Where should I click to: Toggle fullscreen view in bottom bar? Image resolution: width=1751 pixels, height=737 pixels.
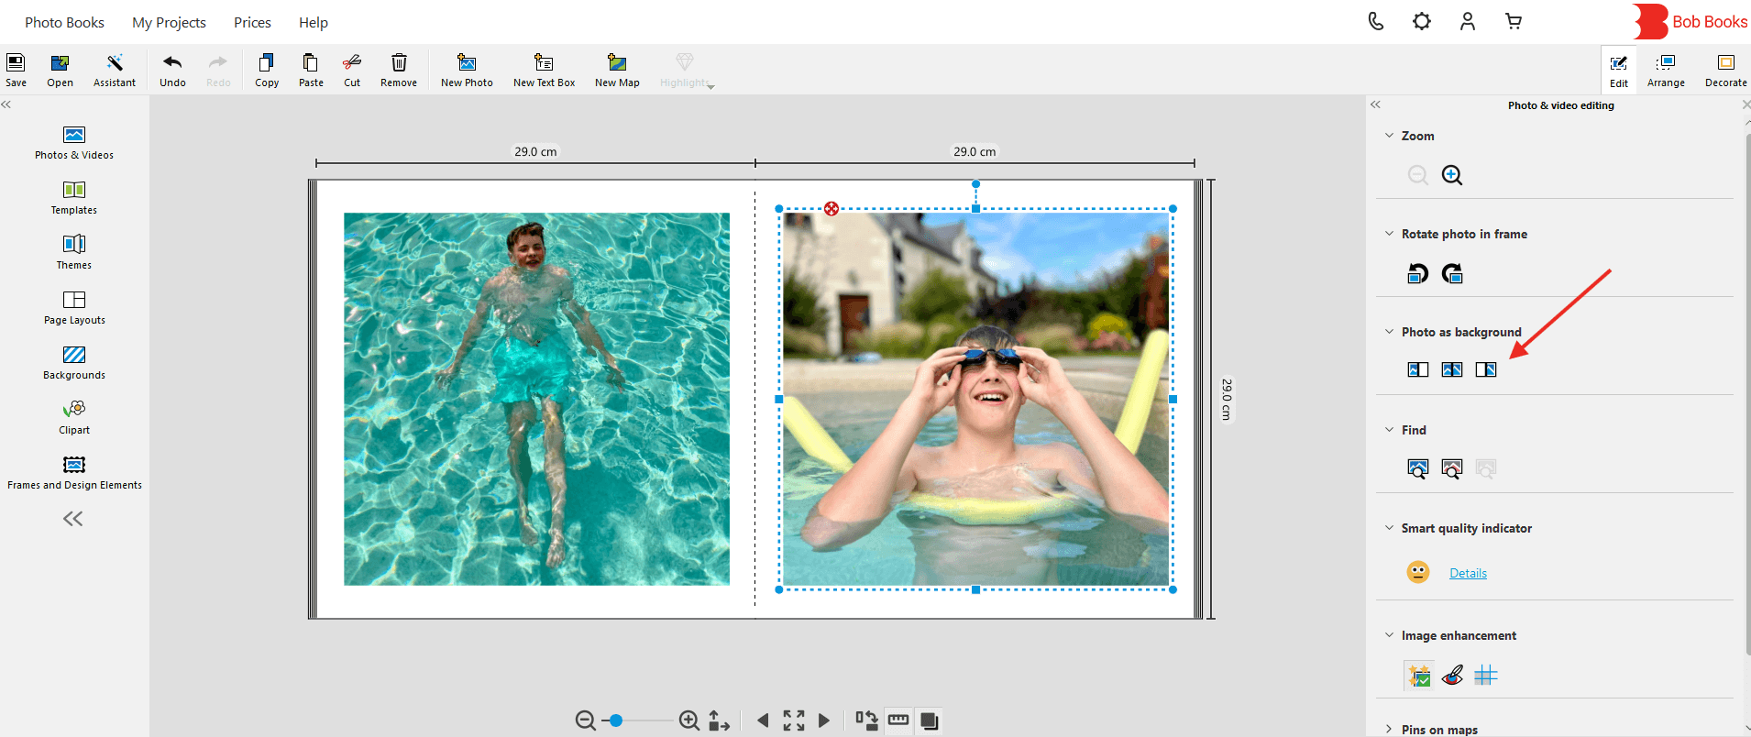(x=794, y=720)
